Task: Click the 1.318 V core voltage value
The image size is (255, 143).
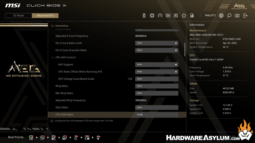Action: [x=227, y=71]
